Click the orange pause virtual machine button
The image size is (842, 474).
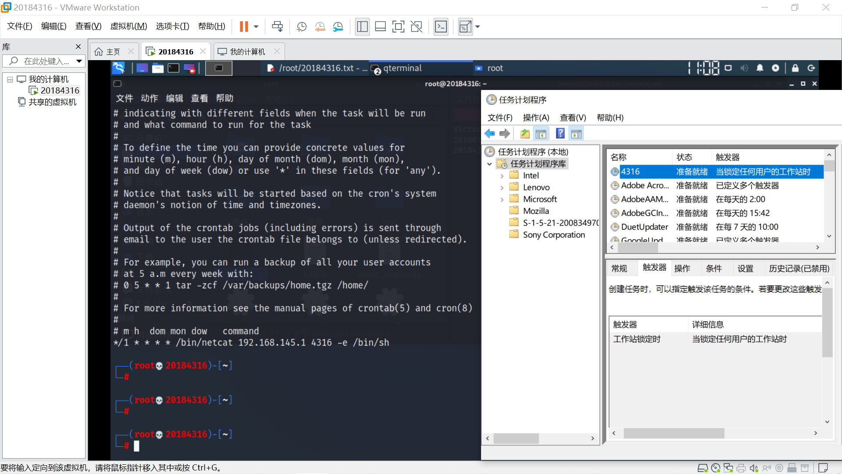click(x=244, y=27)
